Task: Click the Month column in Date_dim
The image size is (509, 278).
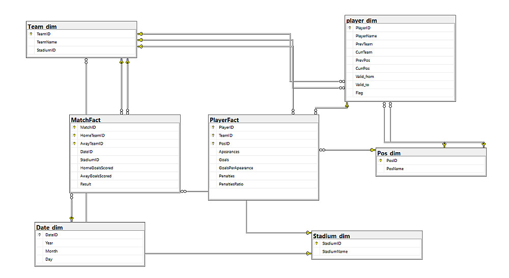Action: click(x=90, y=251)
